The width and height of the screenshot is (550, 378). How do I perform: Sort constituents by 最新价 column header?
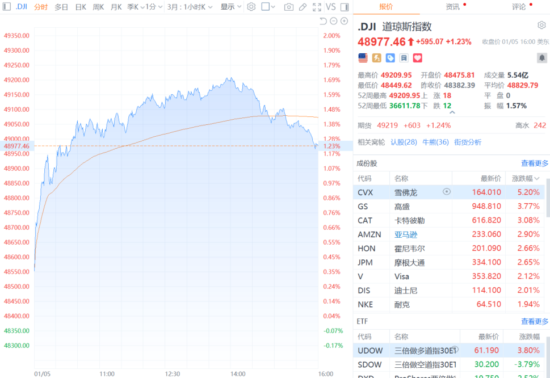click(491, 178)
